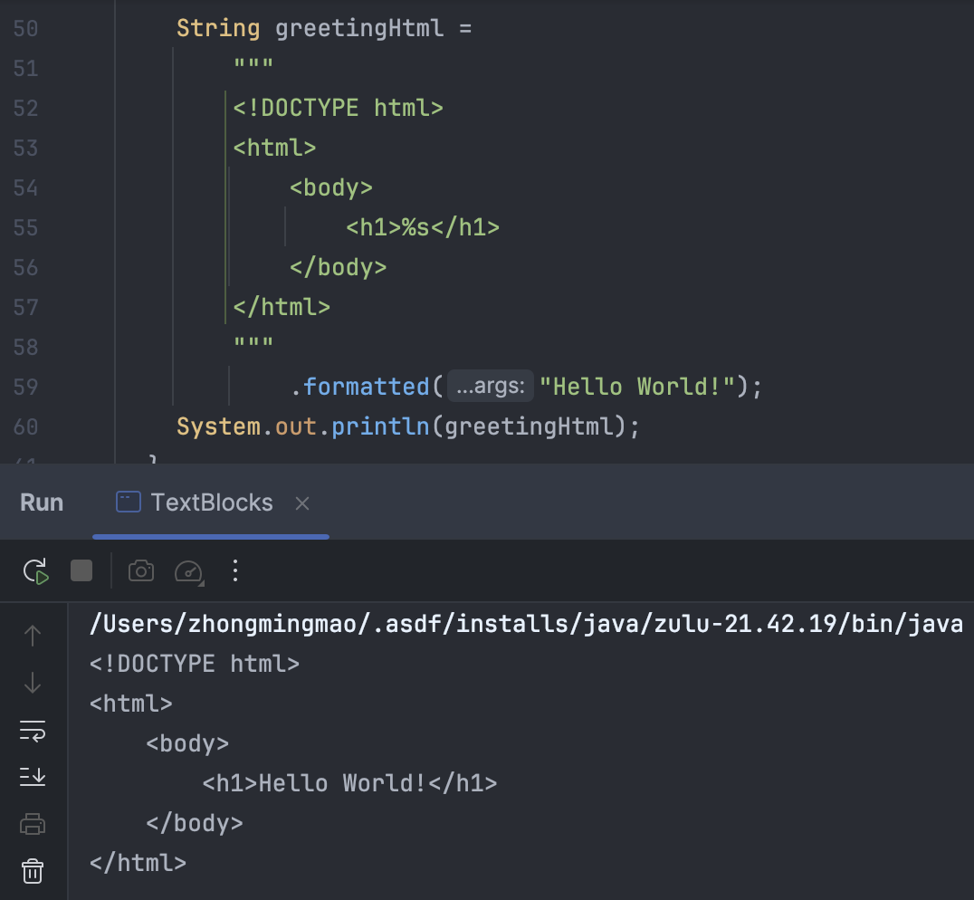Place the cursor in the "Hello World!" string

(636, 387)
